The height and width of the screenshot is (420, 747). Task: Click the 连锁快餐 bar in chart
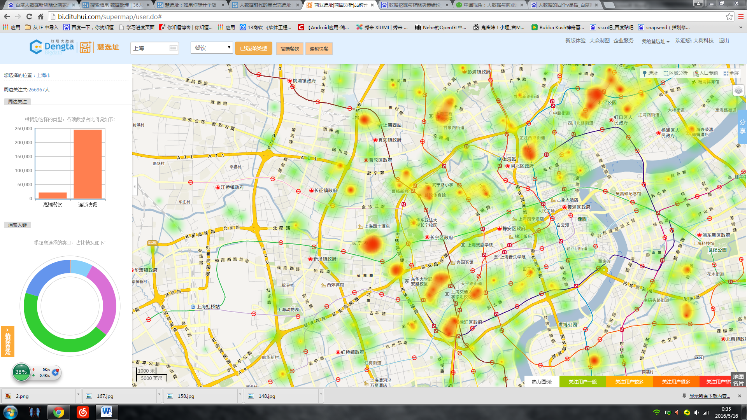(x=88, y=164)
